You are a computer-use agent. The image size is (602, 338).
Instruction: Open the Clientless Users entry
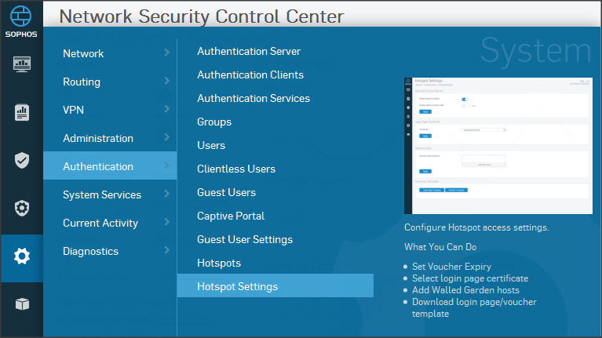point(236,169)
